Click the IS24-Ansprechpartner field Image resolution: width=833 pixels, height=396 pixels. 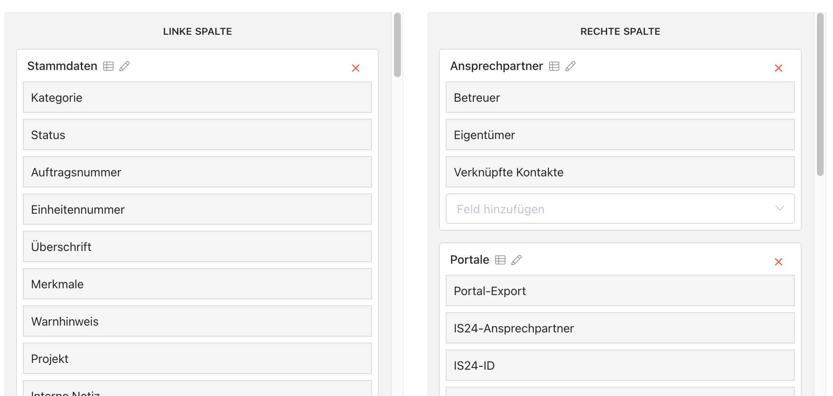point(620,328)
